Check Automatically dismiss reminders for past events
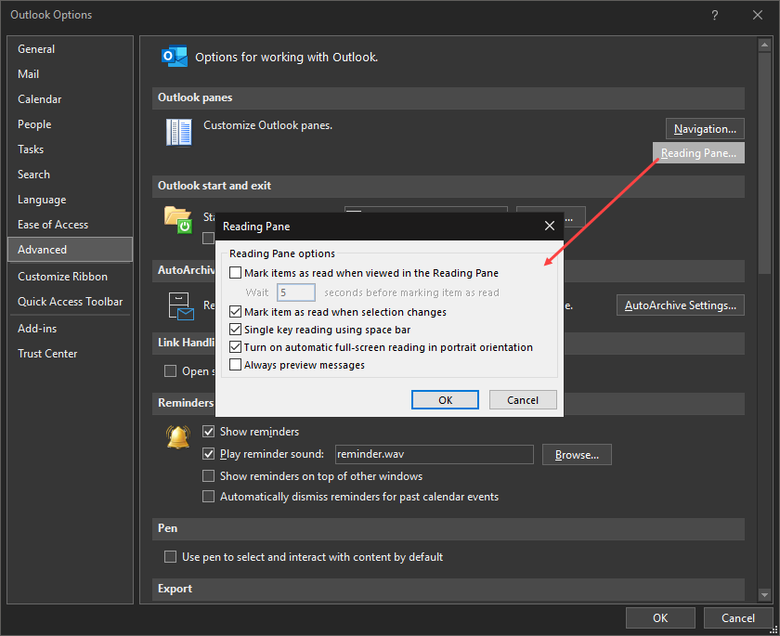Viewport: 780px width, 636px height. [x=208, y=497]
